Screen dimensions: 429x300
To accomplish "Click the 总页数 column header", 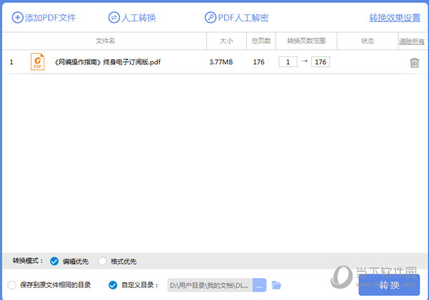I will 261,41.
